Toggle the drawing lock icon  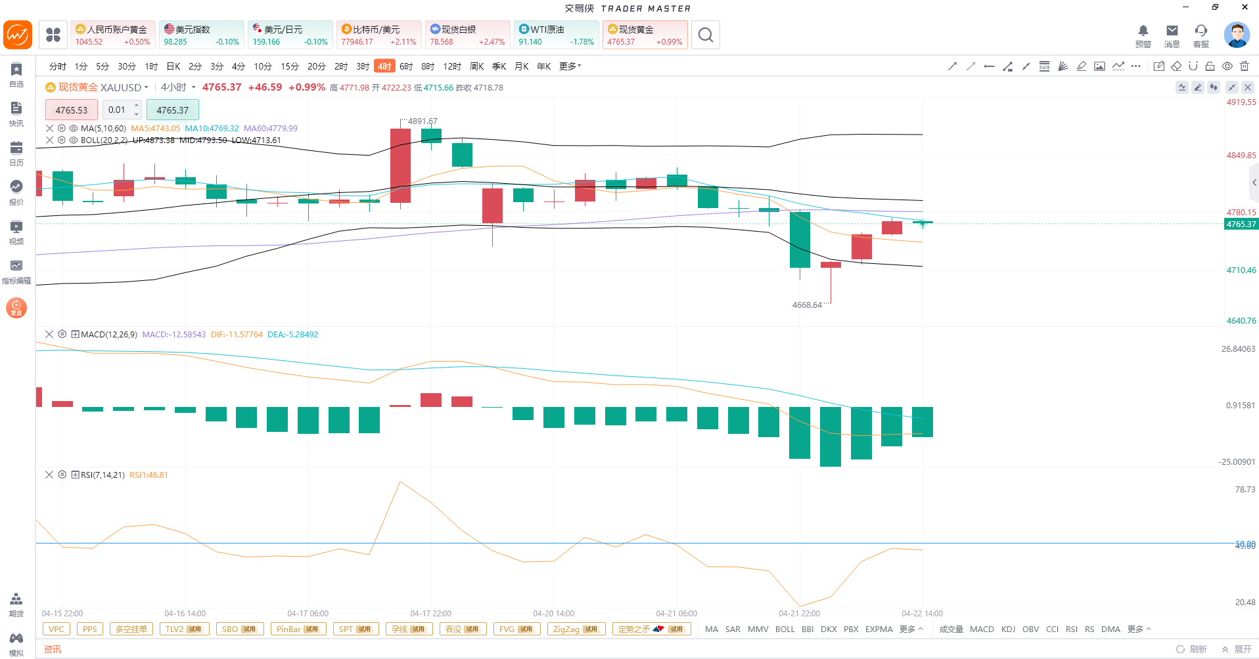pos(1210,66)
